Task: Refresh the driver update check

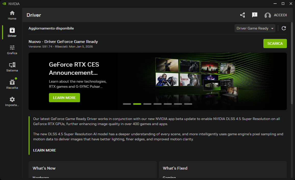Action: tap(284, 28)
